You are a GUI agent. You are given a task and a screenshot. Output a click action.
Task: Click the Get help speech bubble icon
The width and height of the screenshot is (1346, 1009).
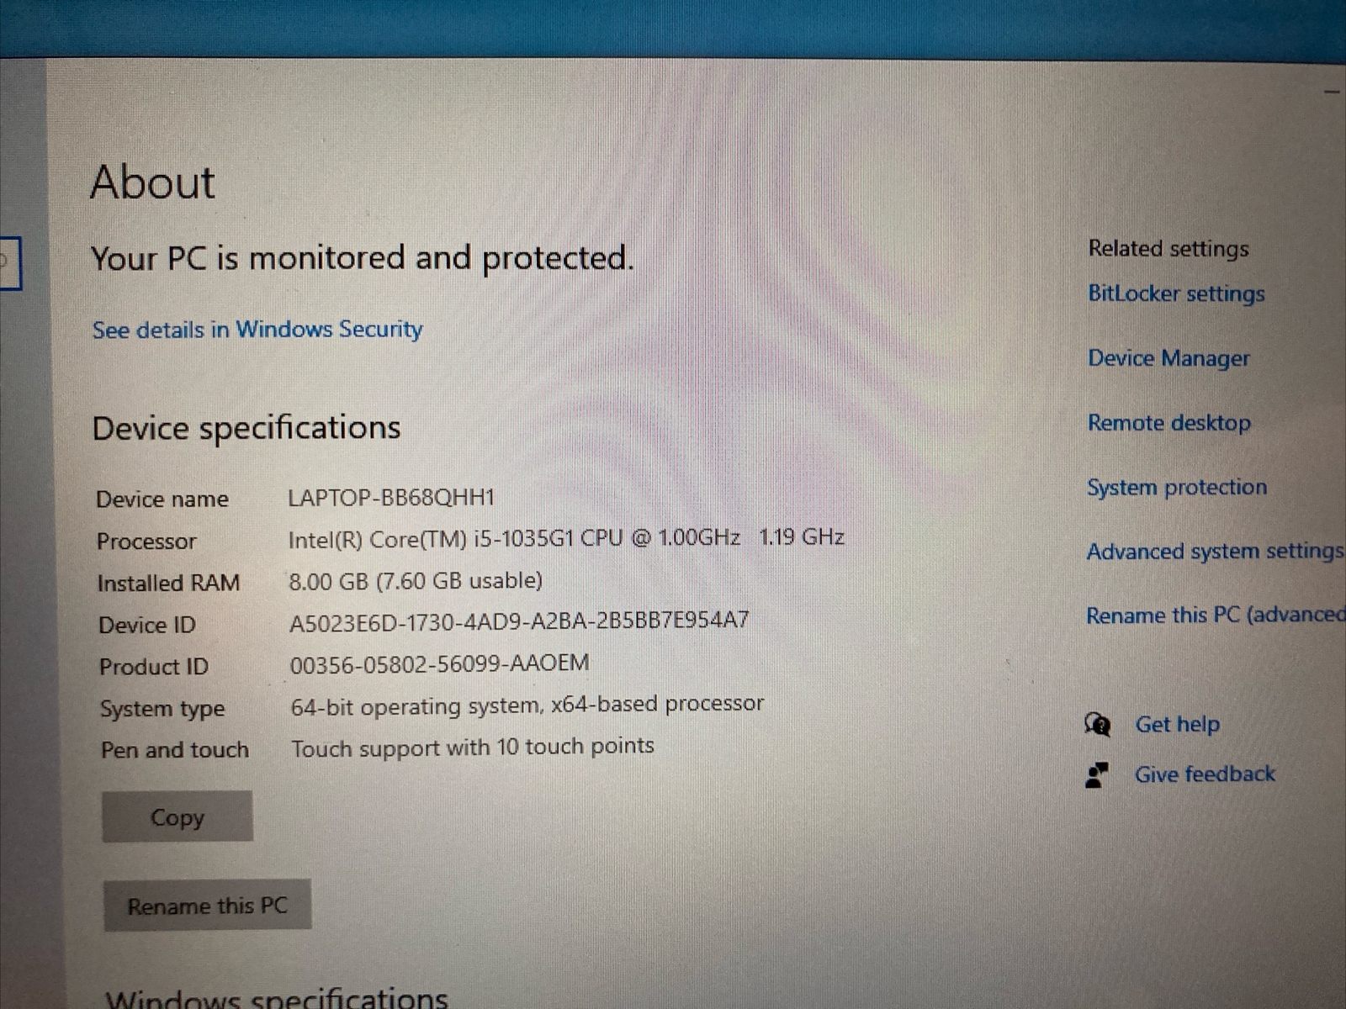(1097, 725)
